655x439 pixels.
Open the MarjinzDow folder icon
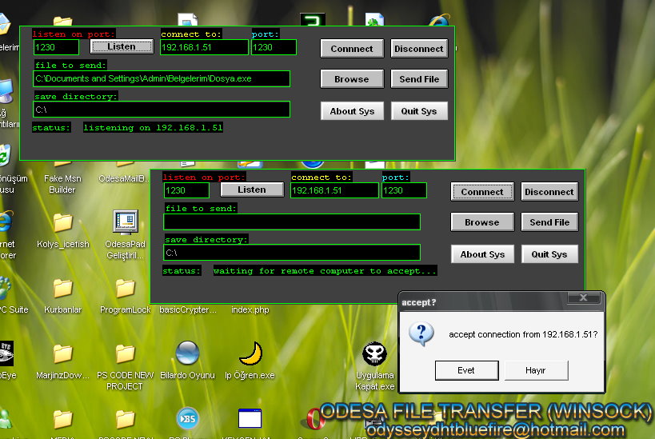pyautogui.click(x=62, y=353)
